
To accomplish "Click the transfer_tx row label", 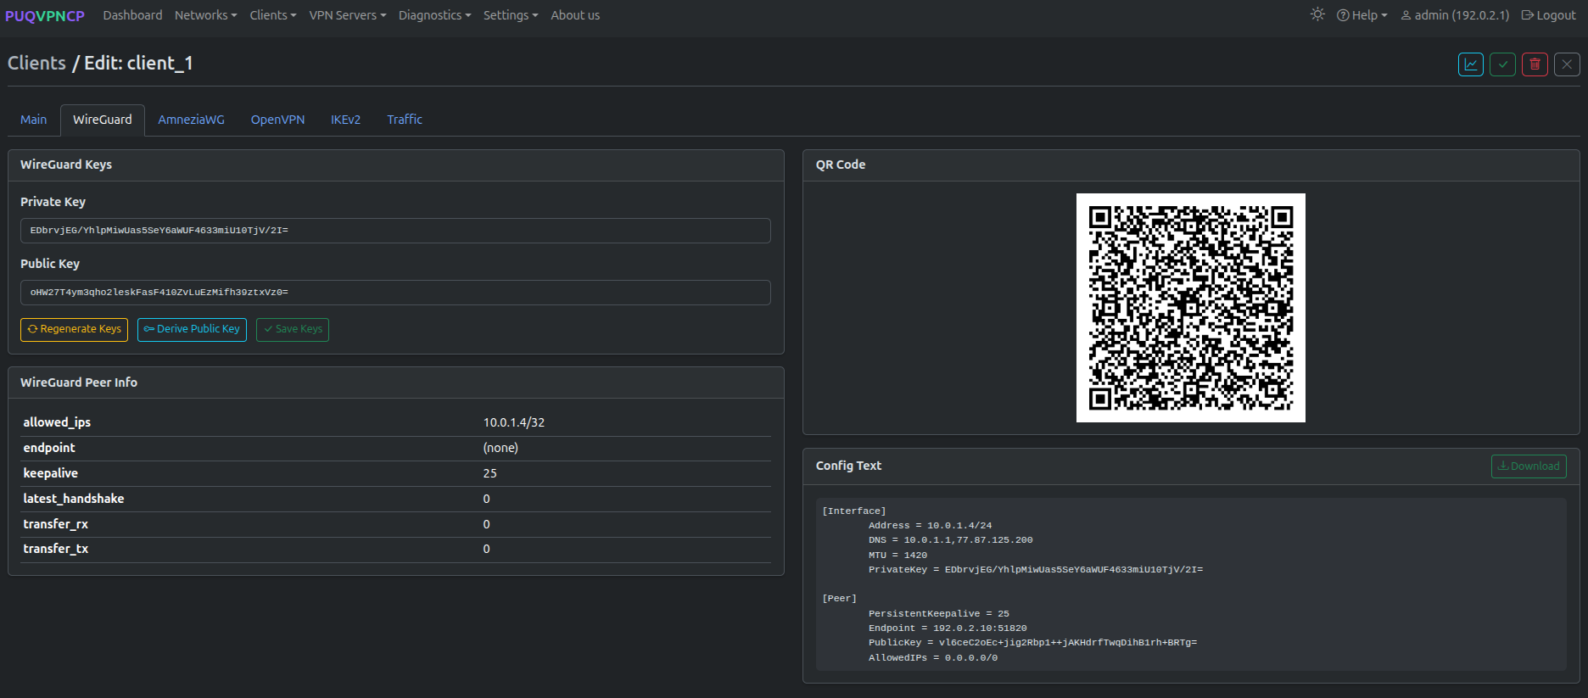I will [56, 549].
